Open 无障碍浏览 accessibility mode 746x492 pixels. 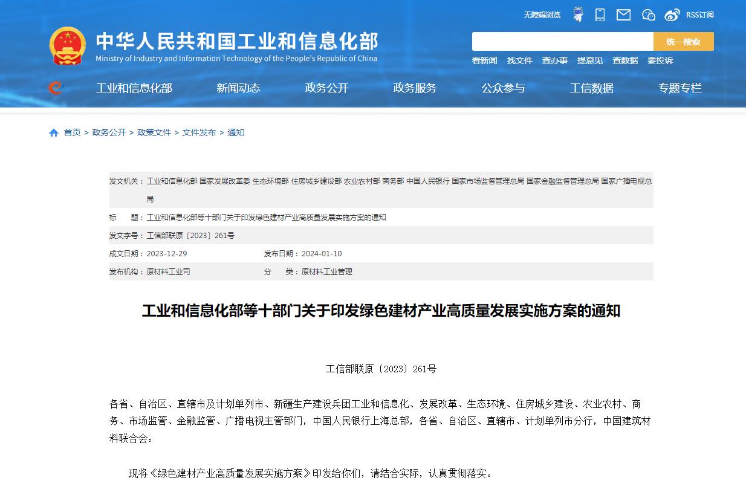pyautogui.click(x=542, y=15)
